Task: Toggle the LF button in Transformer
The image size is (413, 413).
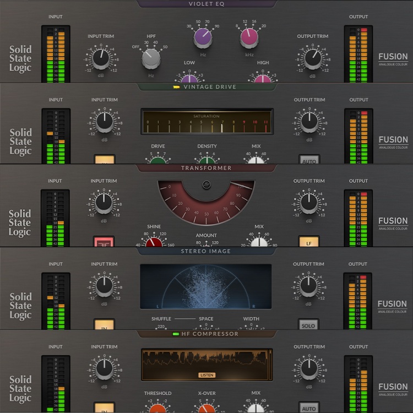Action: [x=309, y=242]
